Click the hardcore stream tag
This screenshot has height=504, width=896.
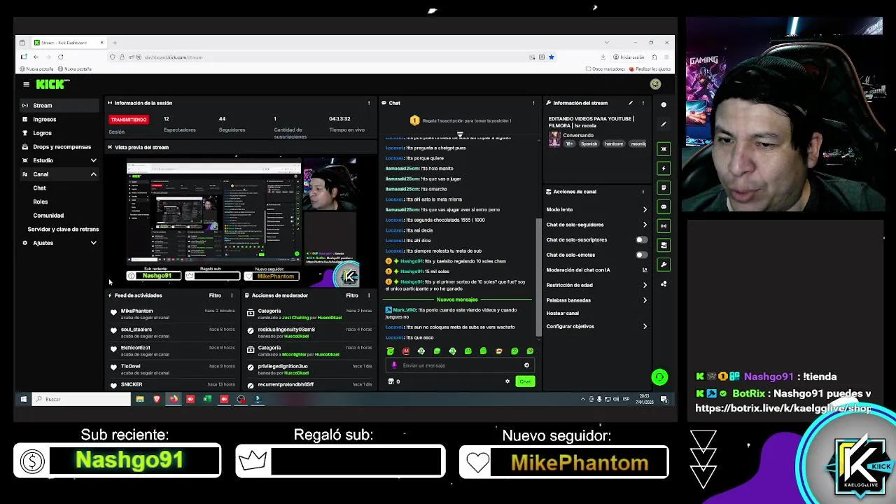(x=614, y=144)
